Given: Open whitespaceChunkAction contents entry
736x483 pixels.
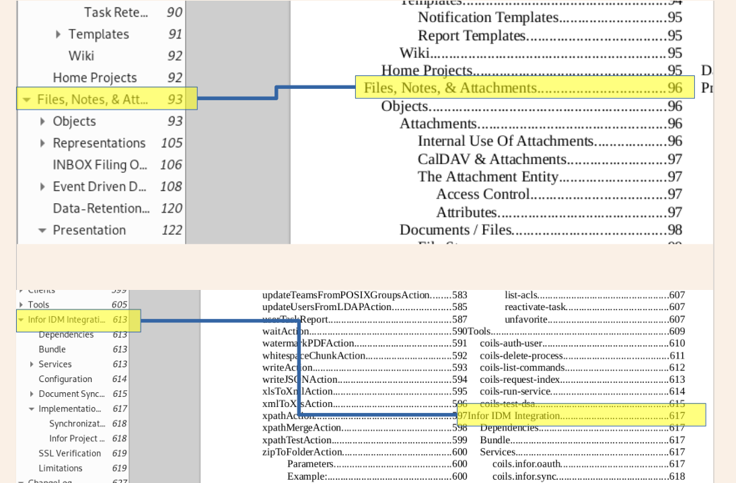Looking at the screenshot, I should coord(365,356).
